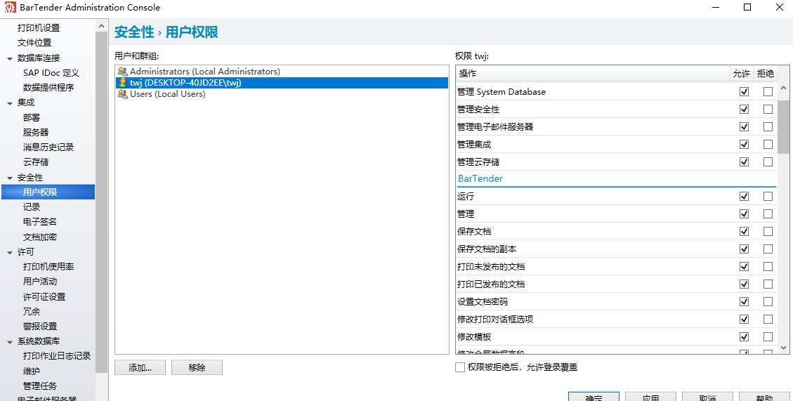This screenshot has height=401, width=793.
Task: Select Administrators (Local Administrators) row
Action: [x=282, y=72]
